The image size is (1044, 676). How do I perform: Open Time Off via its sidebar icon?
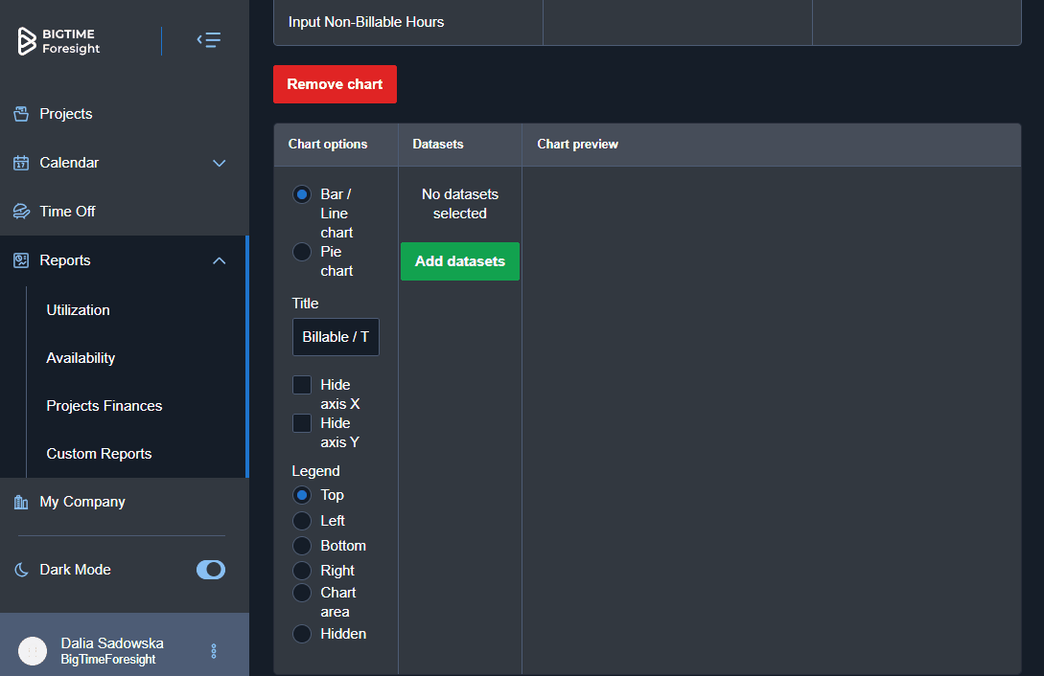(x=19, y=211)
